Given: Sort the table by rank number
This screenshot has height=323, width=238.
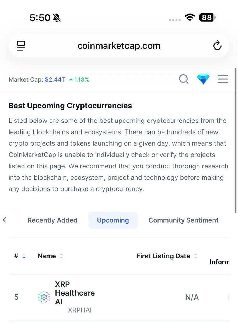Looking at the screenshot, I should (x=20, y=256).
